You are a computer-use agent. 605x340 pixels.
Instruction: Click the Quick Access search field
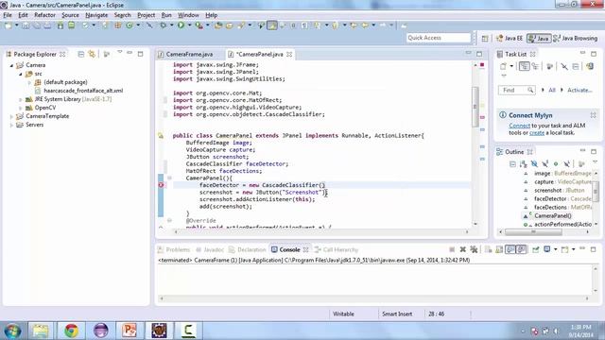tap(439, 38)
